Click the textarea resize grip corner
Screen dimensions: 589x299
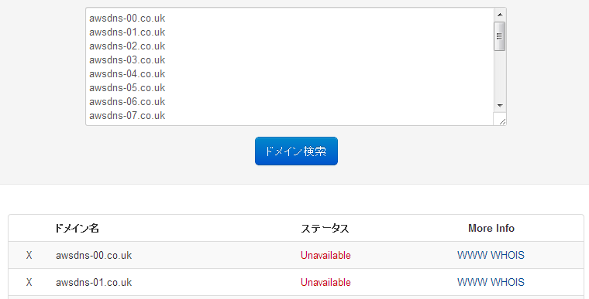click(x=502, y=121)
